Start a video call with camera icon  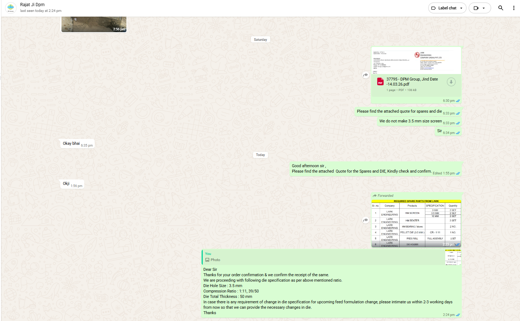[x=476, y=8]
